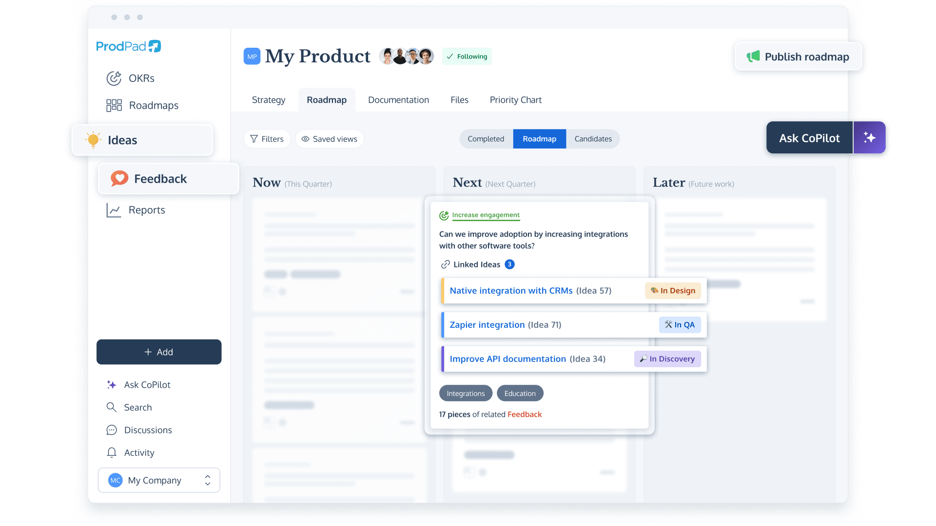Click the Ideas lightbulb icon
Screen dimensions: 936x526
pos(93,140)
